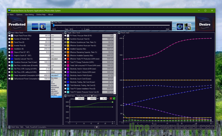Click the Time Panel slider track near 2046

click(169, 25)
